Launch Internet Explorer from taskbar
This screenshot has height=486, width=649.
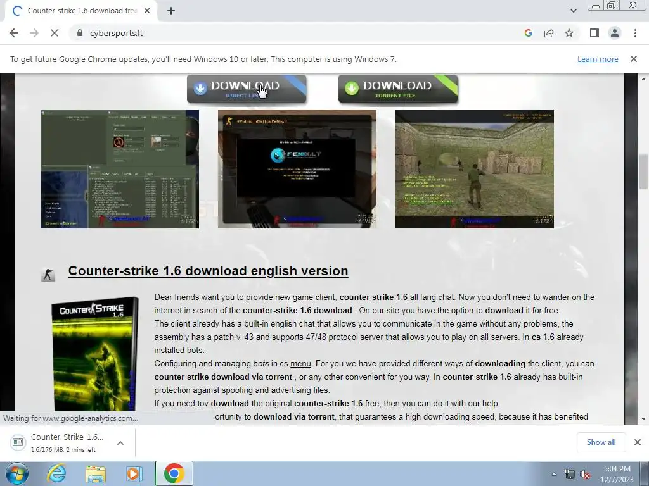56,473
